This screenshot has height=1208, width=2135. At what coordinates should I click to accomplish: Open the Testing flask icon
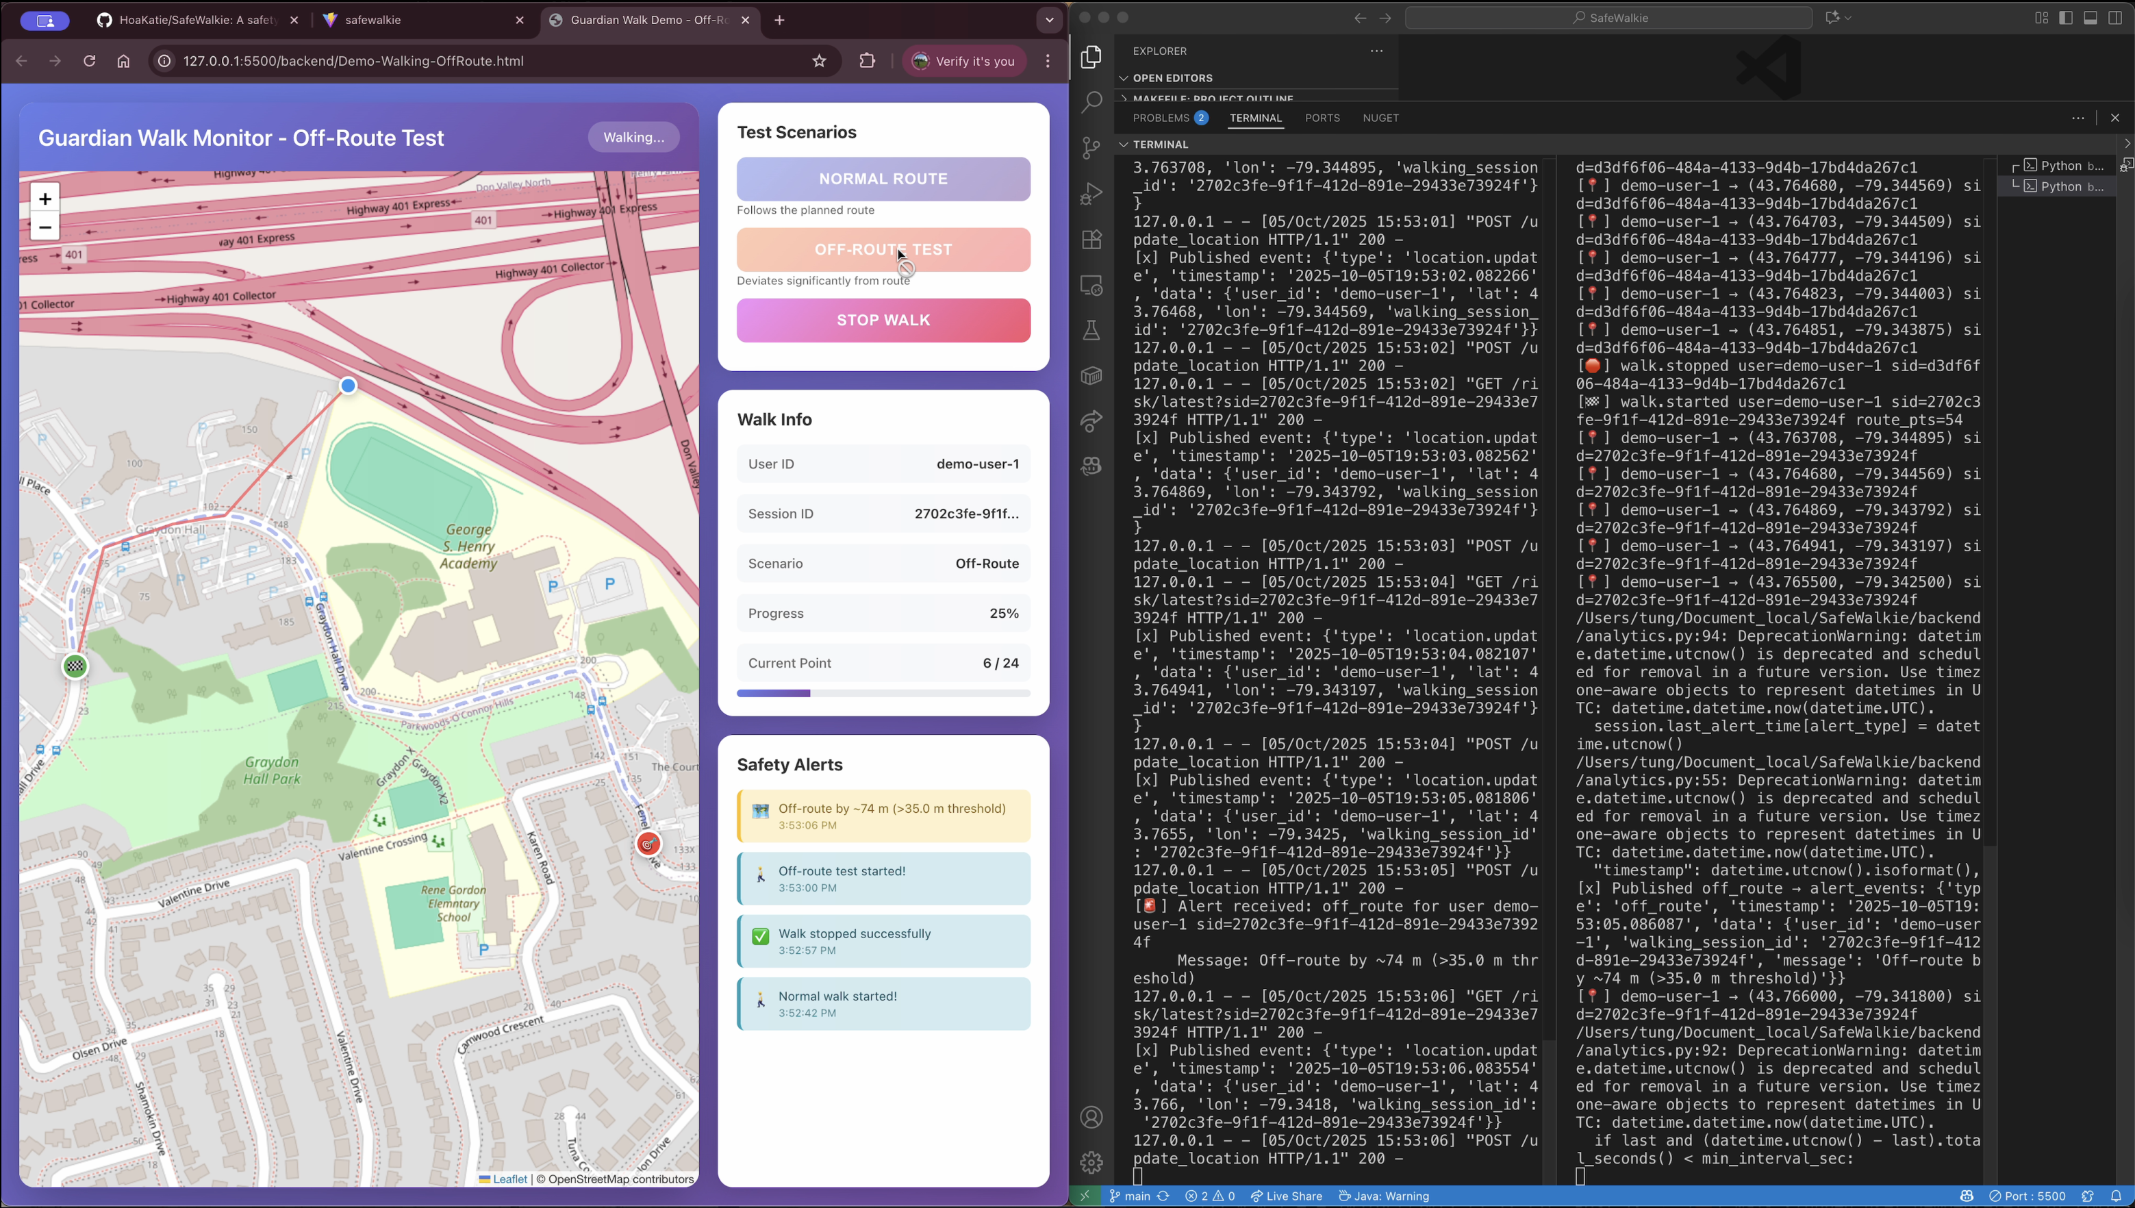point(1091,330)
